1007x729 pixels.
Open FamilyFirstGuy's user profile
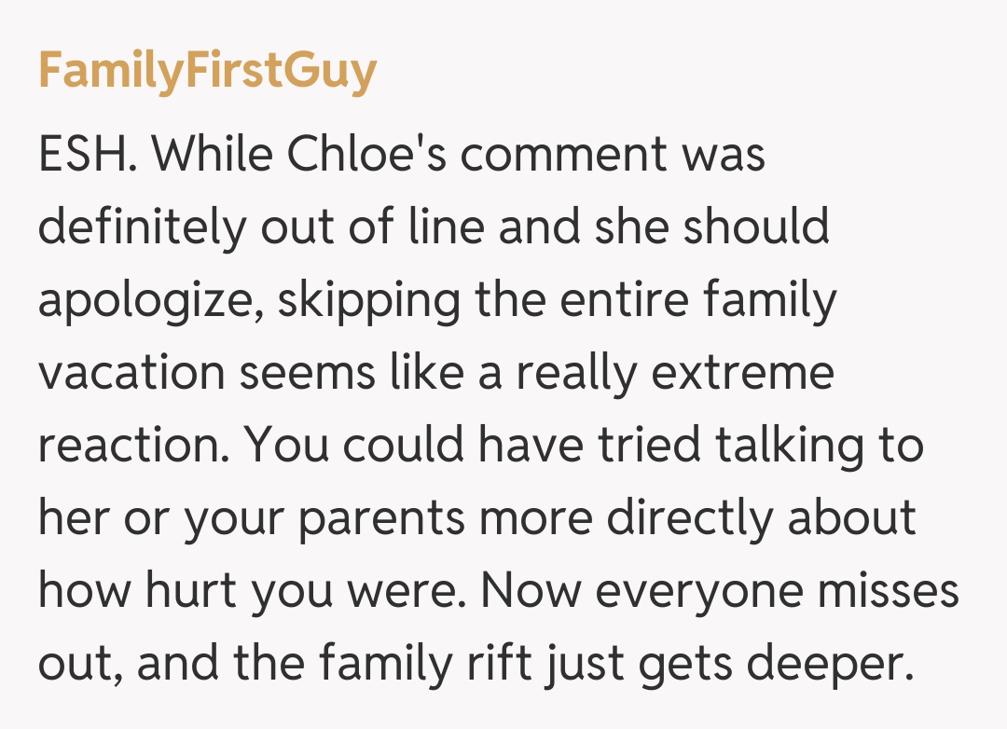click(207, 71)
